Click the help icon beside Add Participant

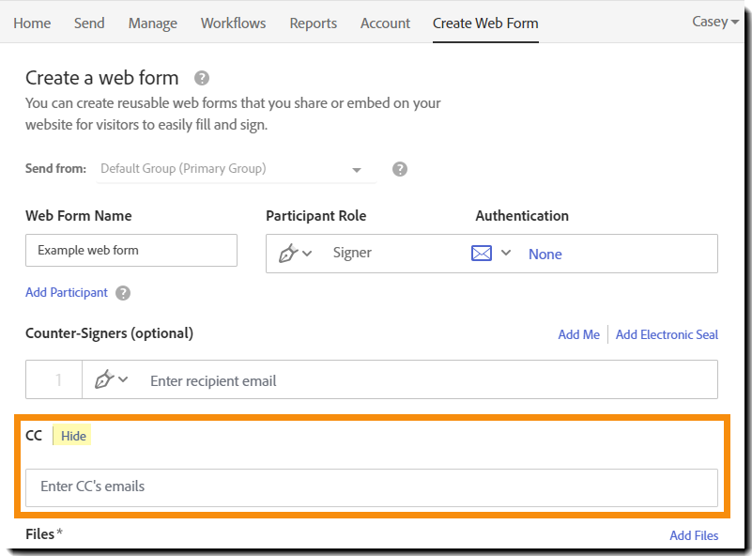[123, 293]
